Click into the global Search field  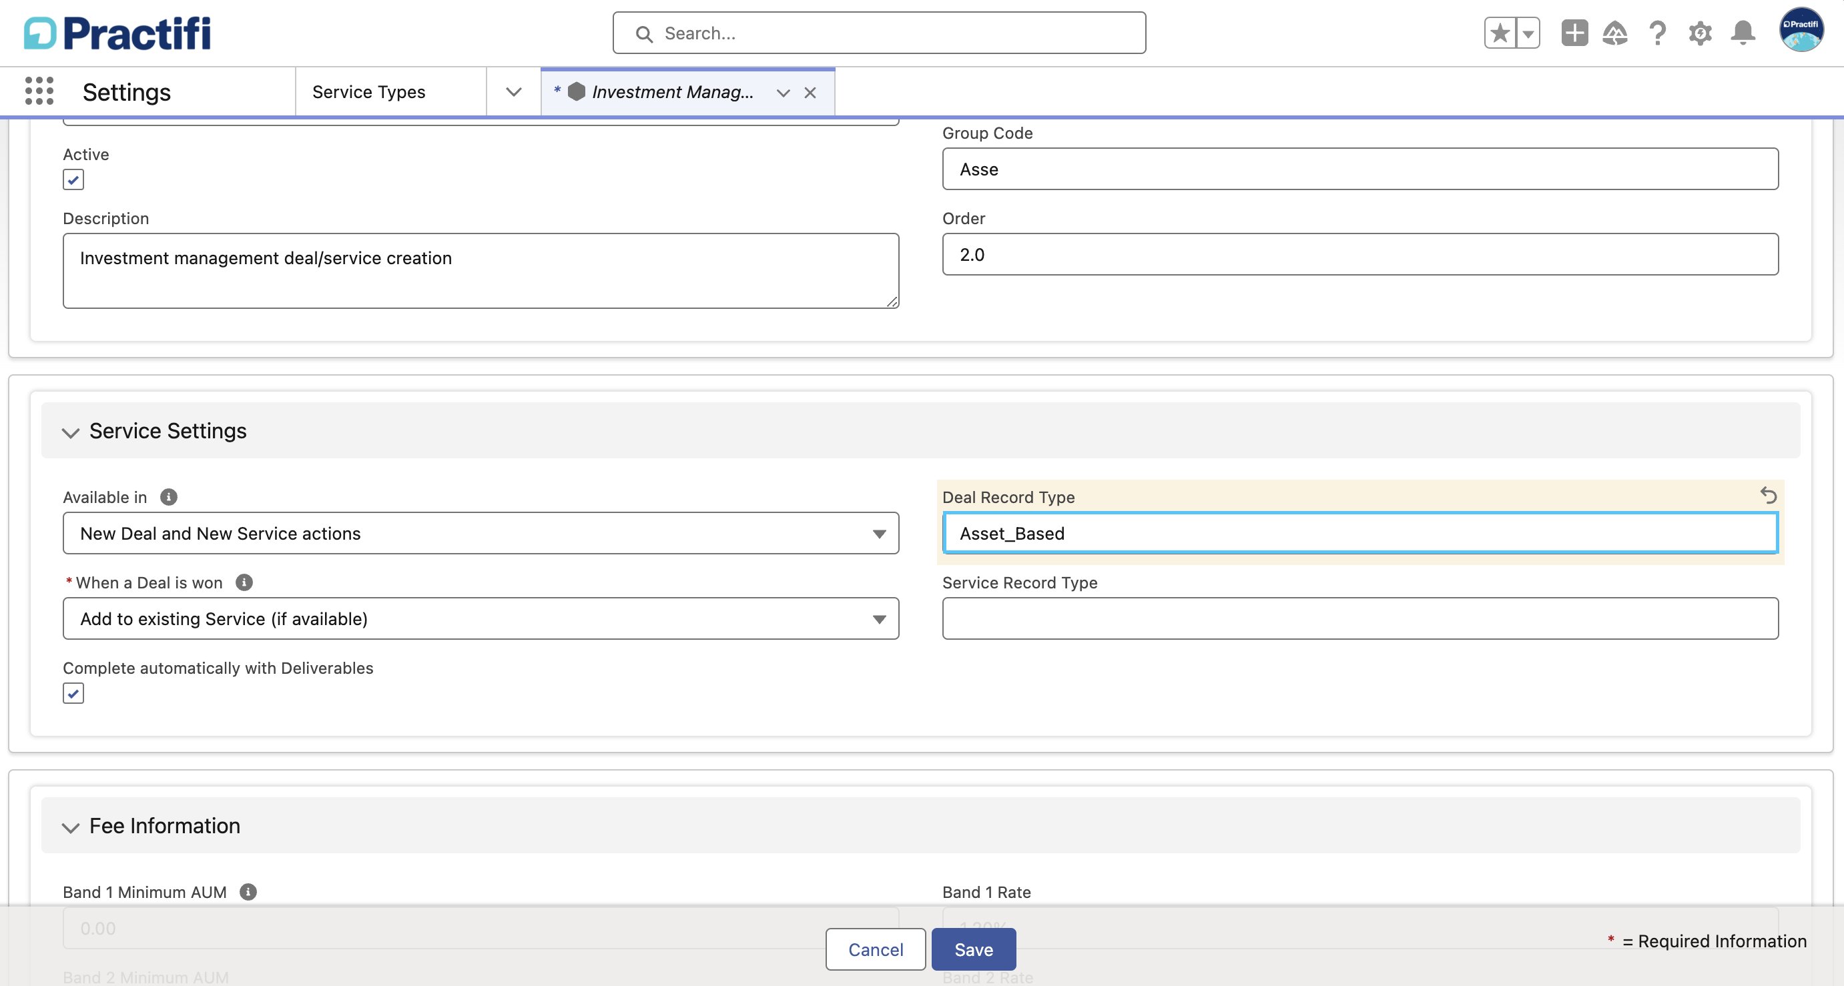[879, 33]
